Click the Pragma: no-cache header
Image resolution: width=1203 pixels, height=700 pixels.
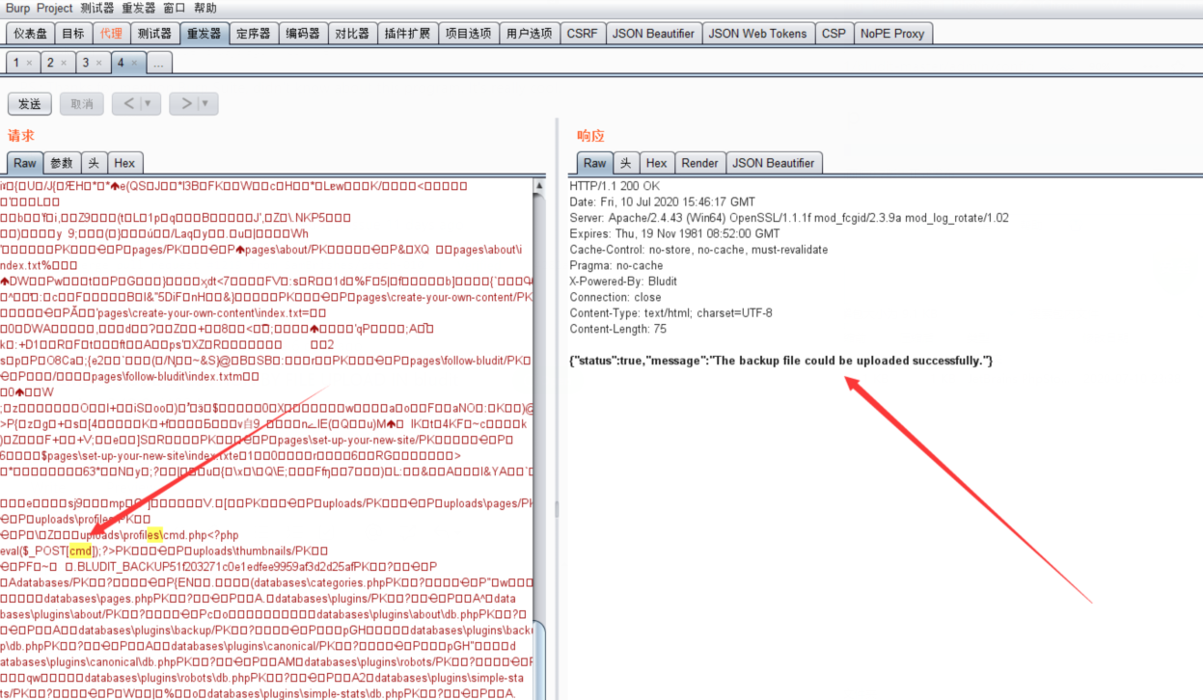click(616, 265)
